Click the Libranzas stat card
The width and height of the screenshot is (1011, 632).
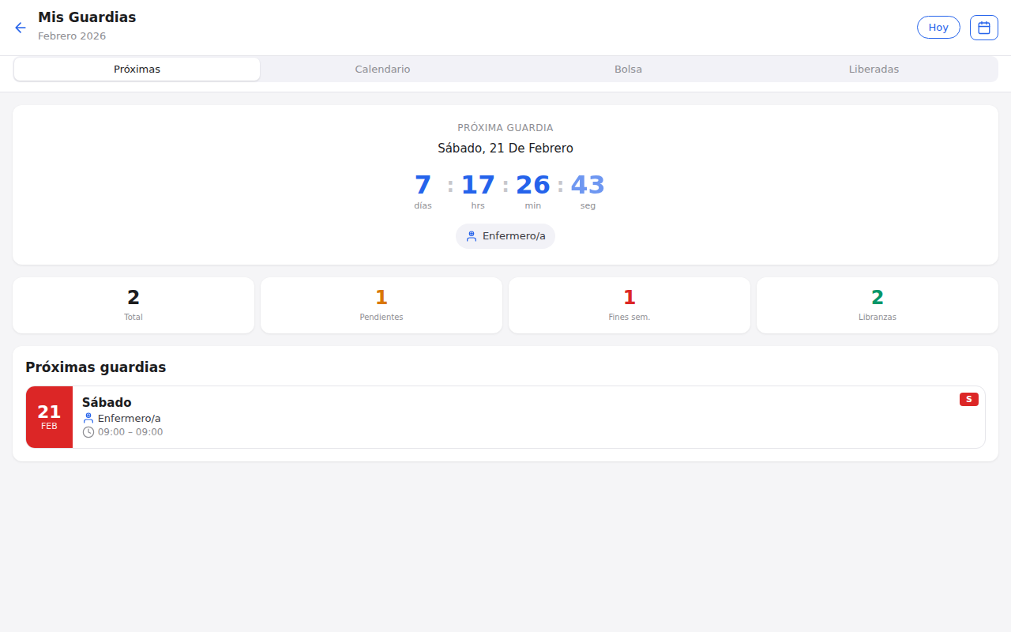click(x=878, y=305)
